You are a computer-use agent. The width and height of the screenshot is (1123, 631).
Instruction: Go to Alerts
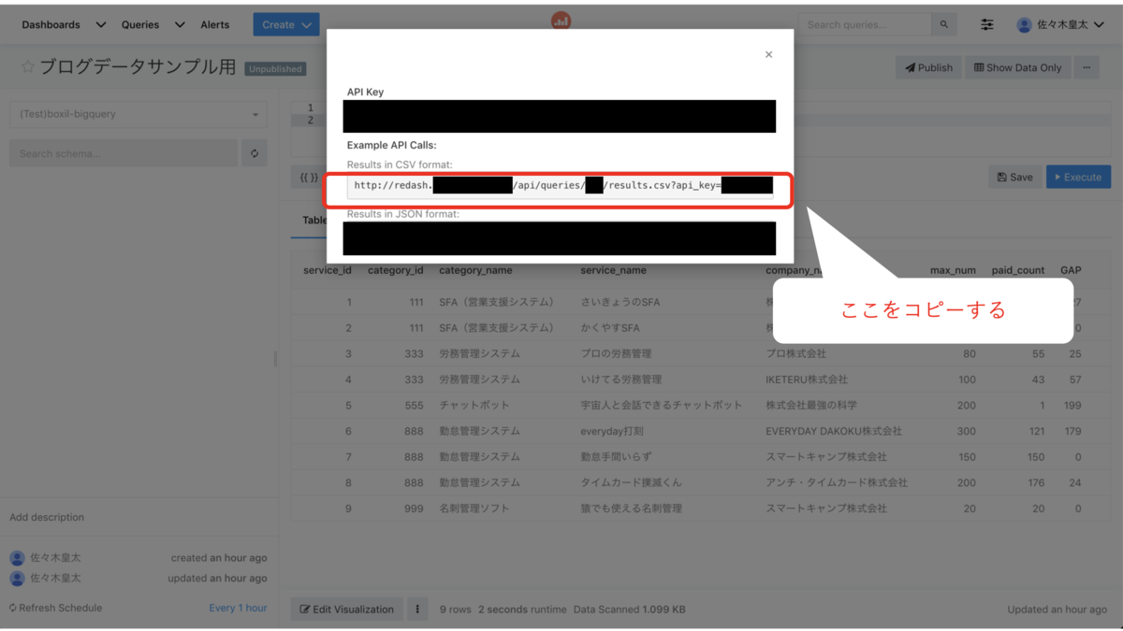point(215,25)
